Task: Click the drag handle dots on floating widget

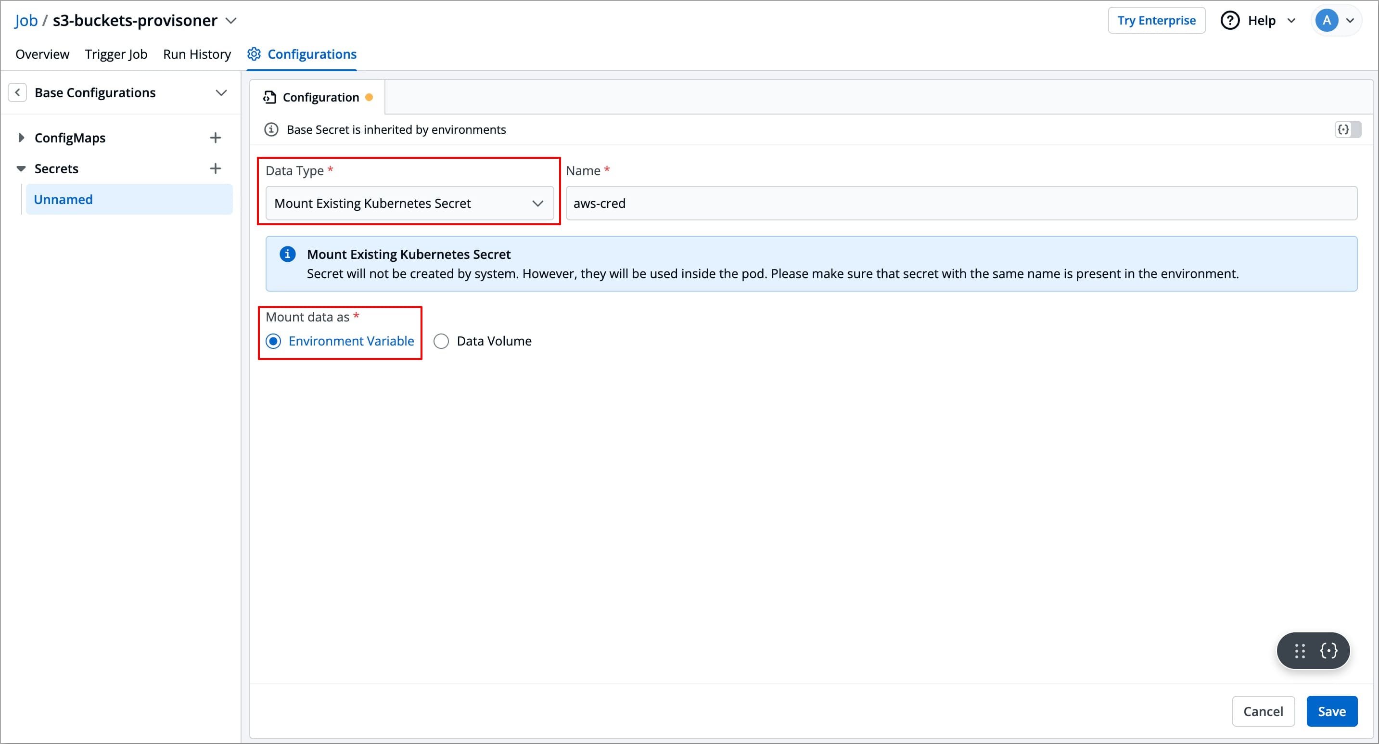Action: pyautogui.click(x=1298, y=650)
